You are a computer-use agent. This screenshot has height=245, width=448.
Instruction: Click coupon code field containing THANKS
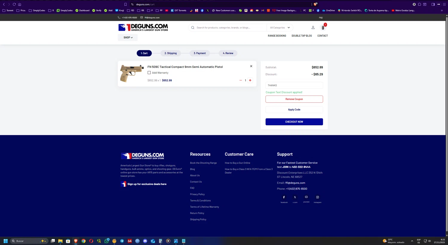pos(294,85)
